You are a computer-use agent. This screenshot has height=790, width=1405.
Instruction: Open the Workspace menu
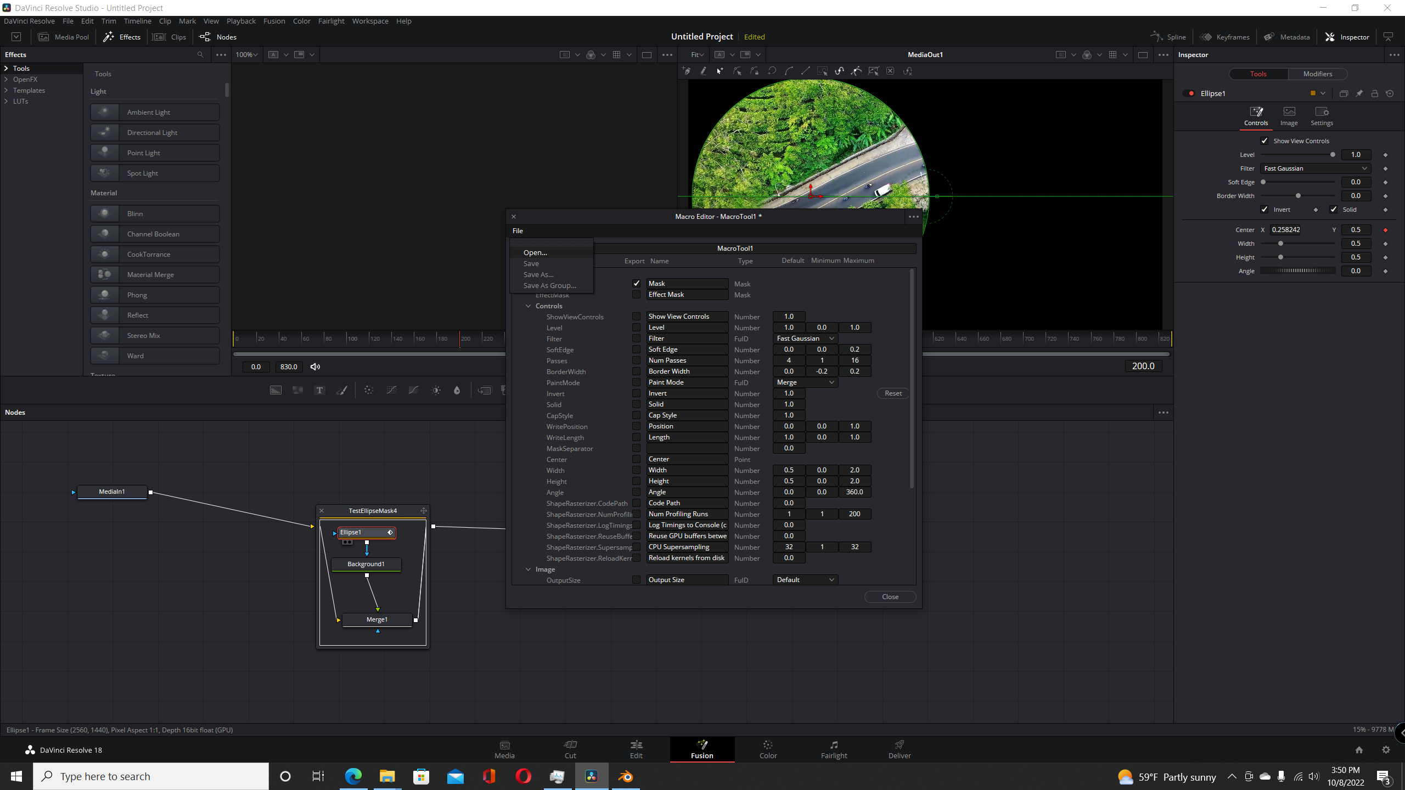pos(370,21)
